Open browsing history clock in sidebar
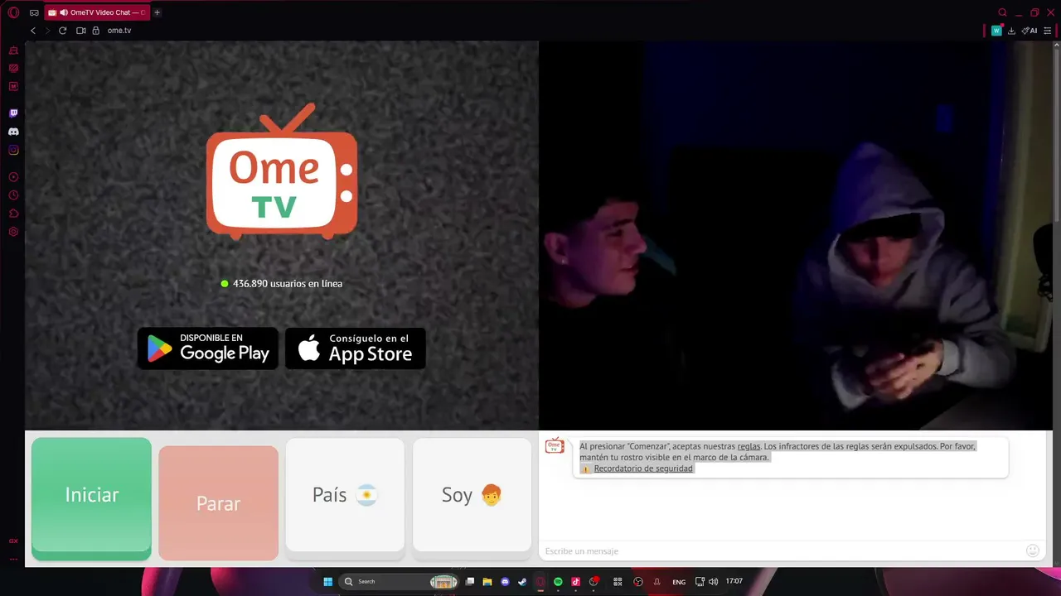Screen dimensions: 1061x596 click(x=13, y=195)
